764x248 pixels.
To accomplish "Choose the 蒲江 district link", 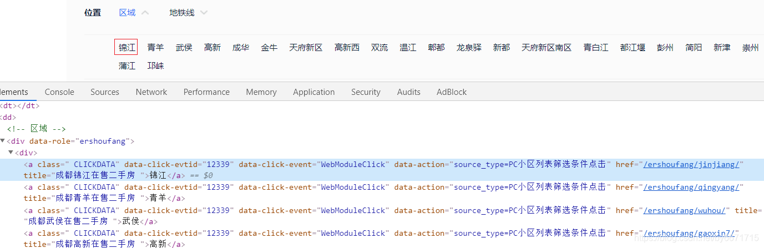I will pyautogui.click(x=127, y=65).
